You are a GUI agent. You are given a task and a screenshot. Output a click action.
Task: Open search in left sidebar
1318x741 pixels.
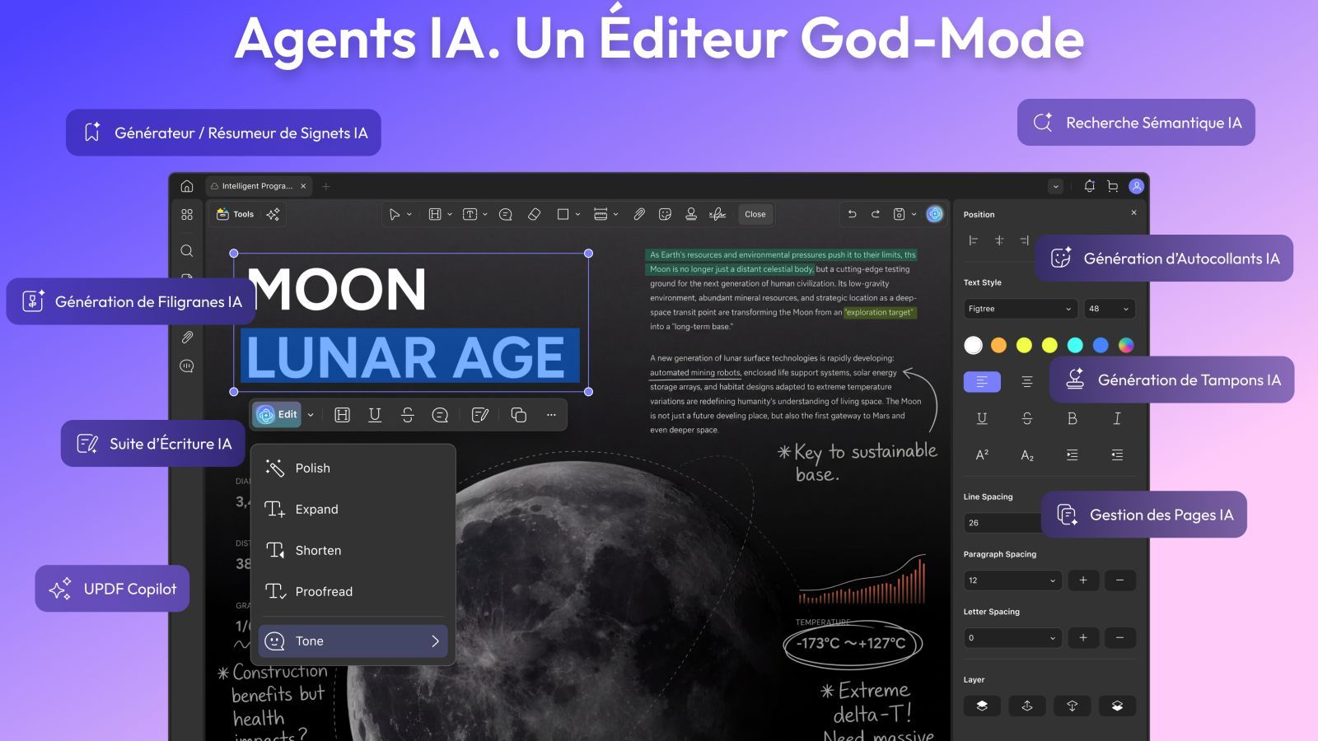tap(187, 250)
